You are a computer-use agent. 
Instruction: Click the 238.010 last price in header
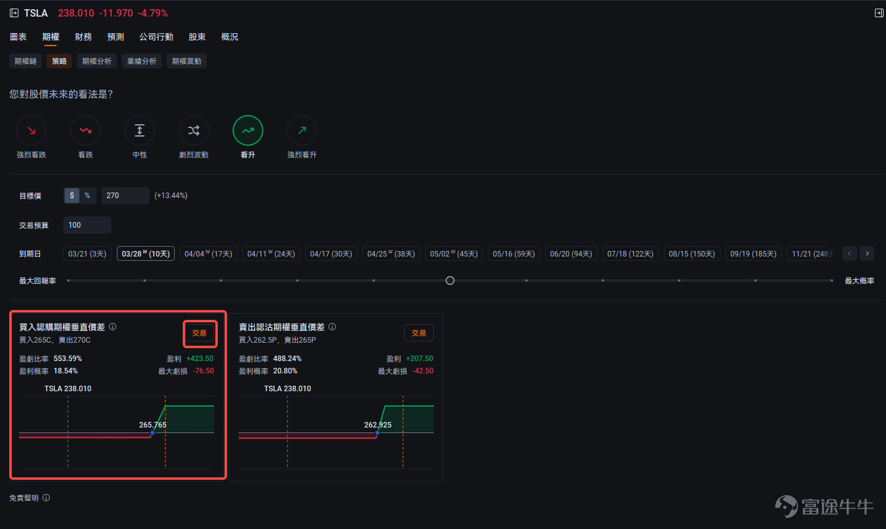point(76,13)
